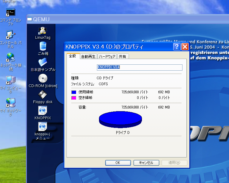Click the ファイル システム label

pos(83,84)
